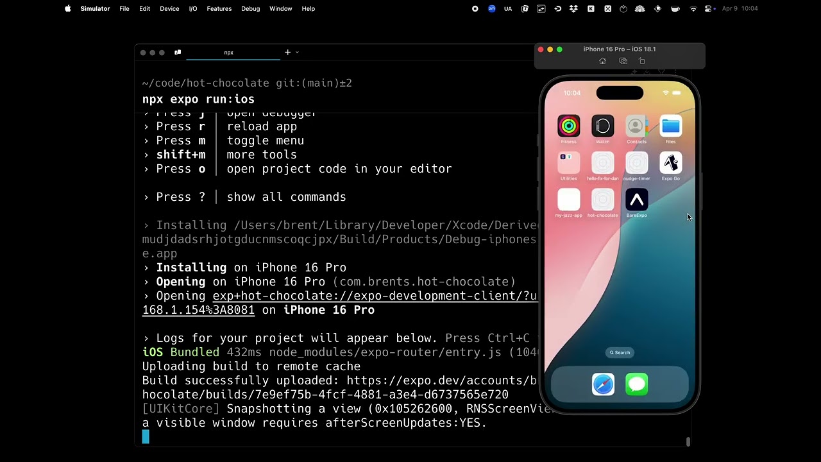Open the Window menu

click(x=280, y=8)
